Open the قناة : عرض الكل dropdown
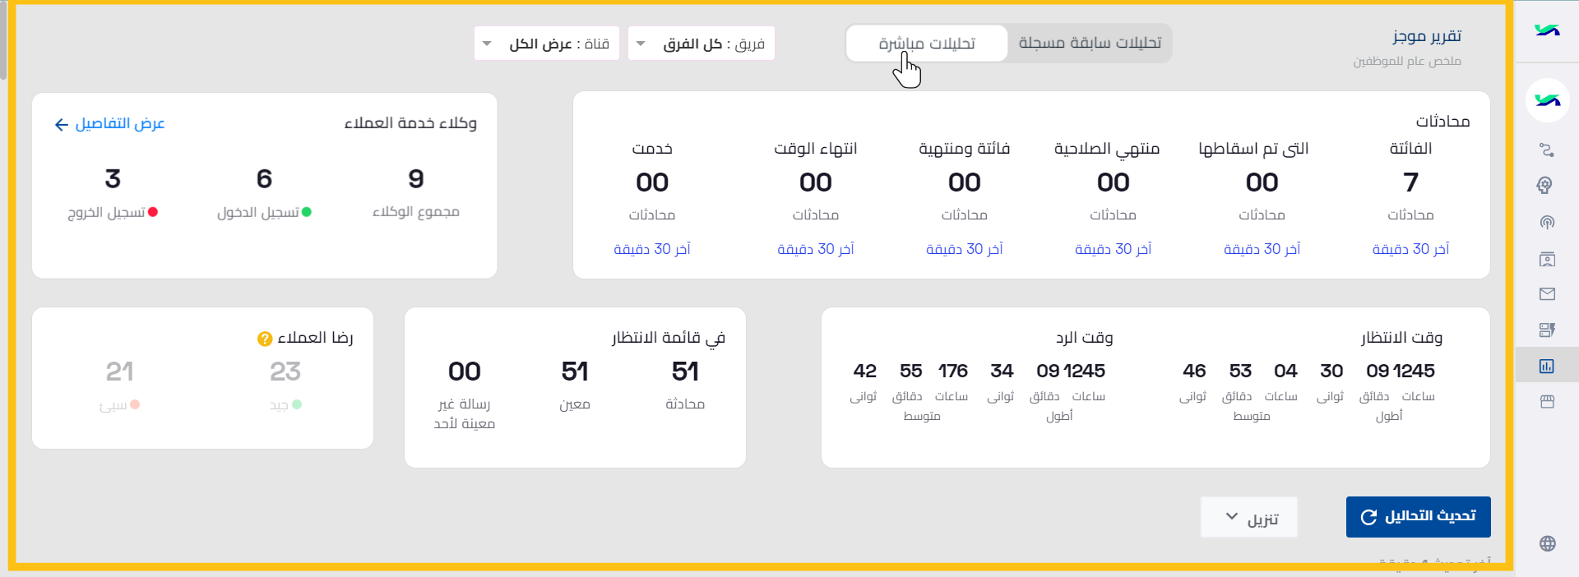Image resolution: width=1579 pixels, height=577 pixels. click(x=547, y=44)
